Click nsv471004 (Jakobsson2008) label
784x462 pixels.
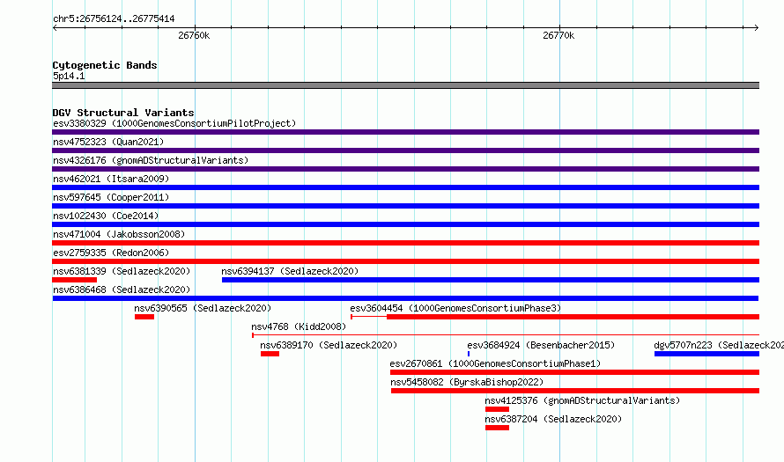pos(119,234)
